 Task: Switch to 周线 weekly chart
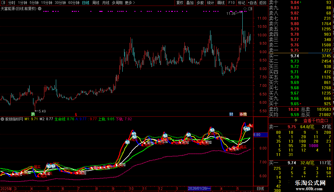tap(96, 3)
